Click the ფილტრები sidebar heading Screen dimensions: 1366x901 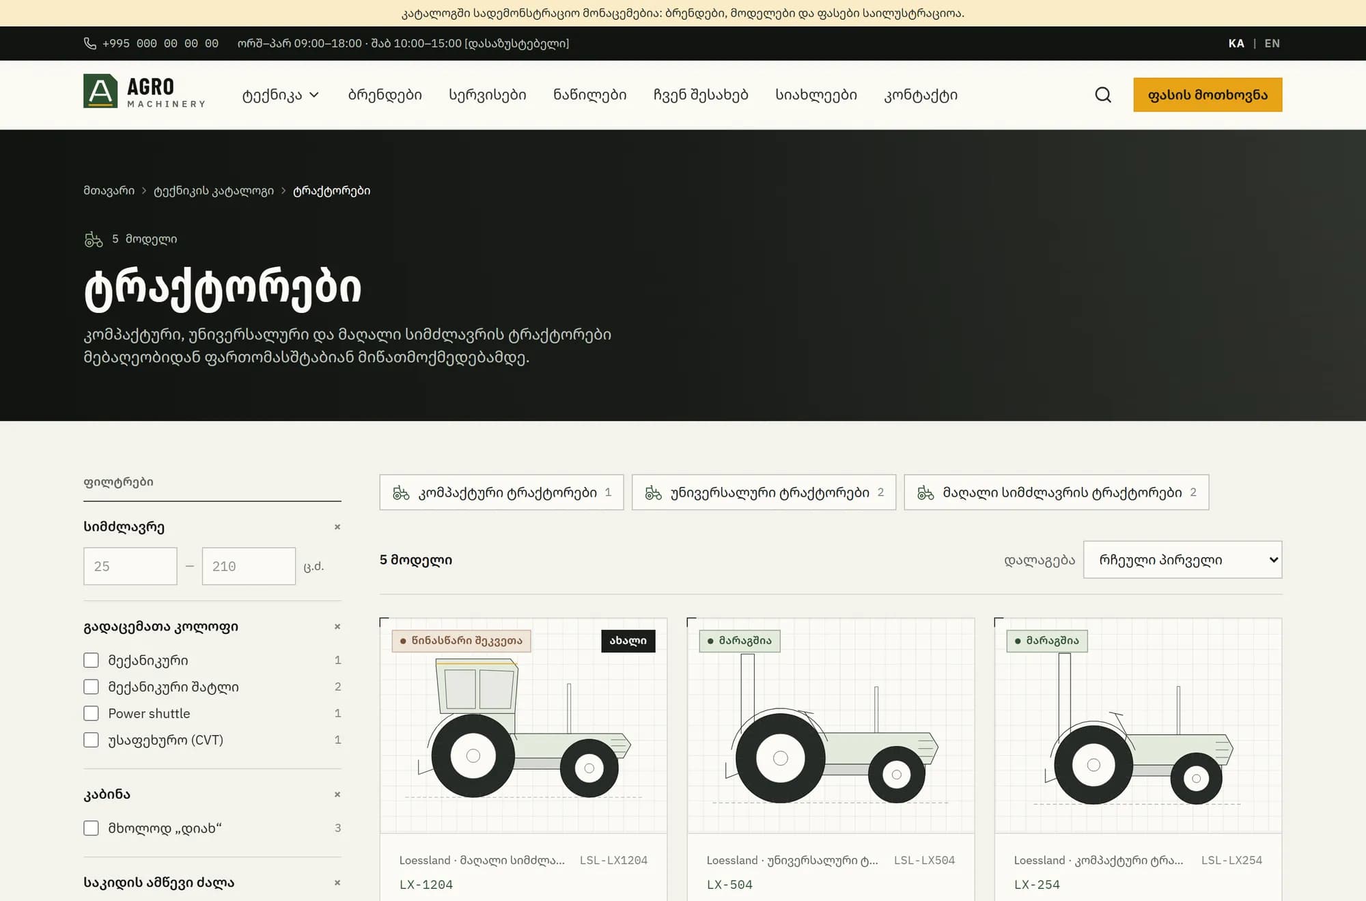click(118, 482)
